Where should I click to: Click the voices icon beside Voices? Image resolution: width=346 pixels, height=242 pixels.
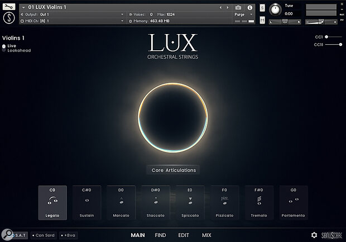point(131,15)
